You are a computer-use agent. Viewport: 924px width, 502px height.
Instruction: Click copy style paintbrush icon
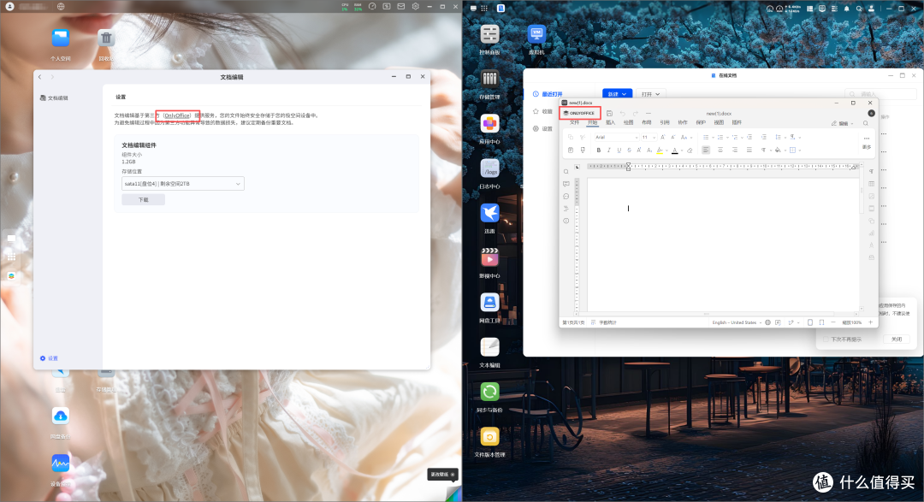[x=583, y=150]
